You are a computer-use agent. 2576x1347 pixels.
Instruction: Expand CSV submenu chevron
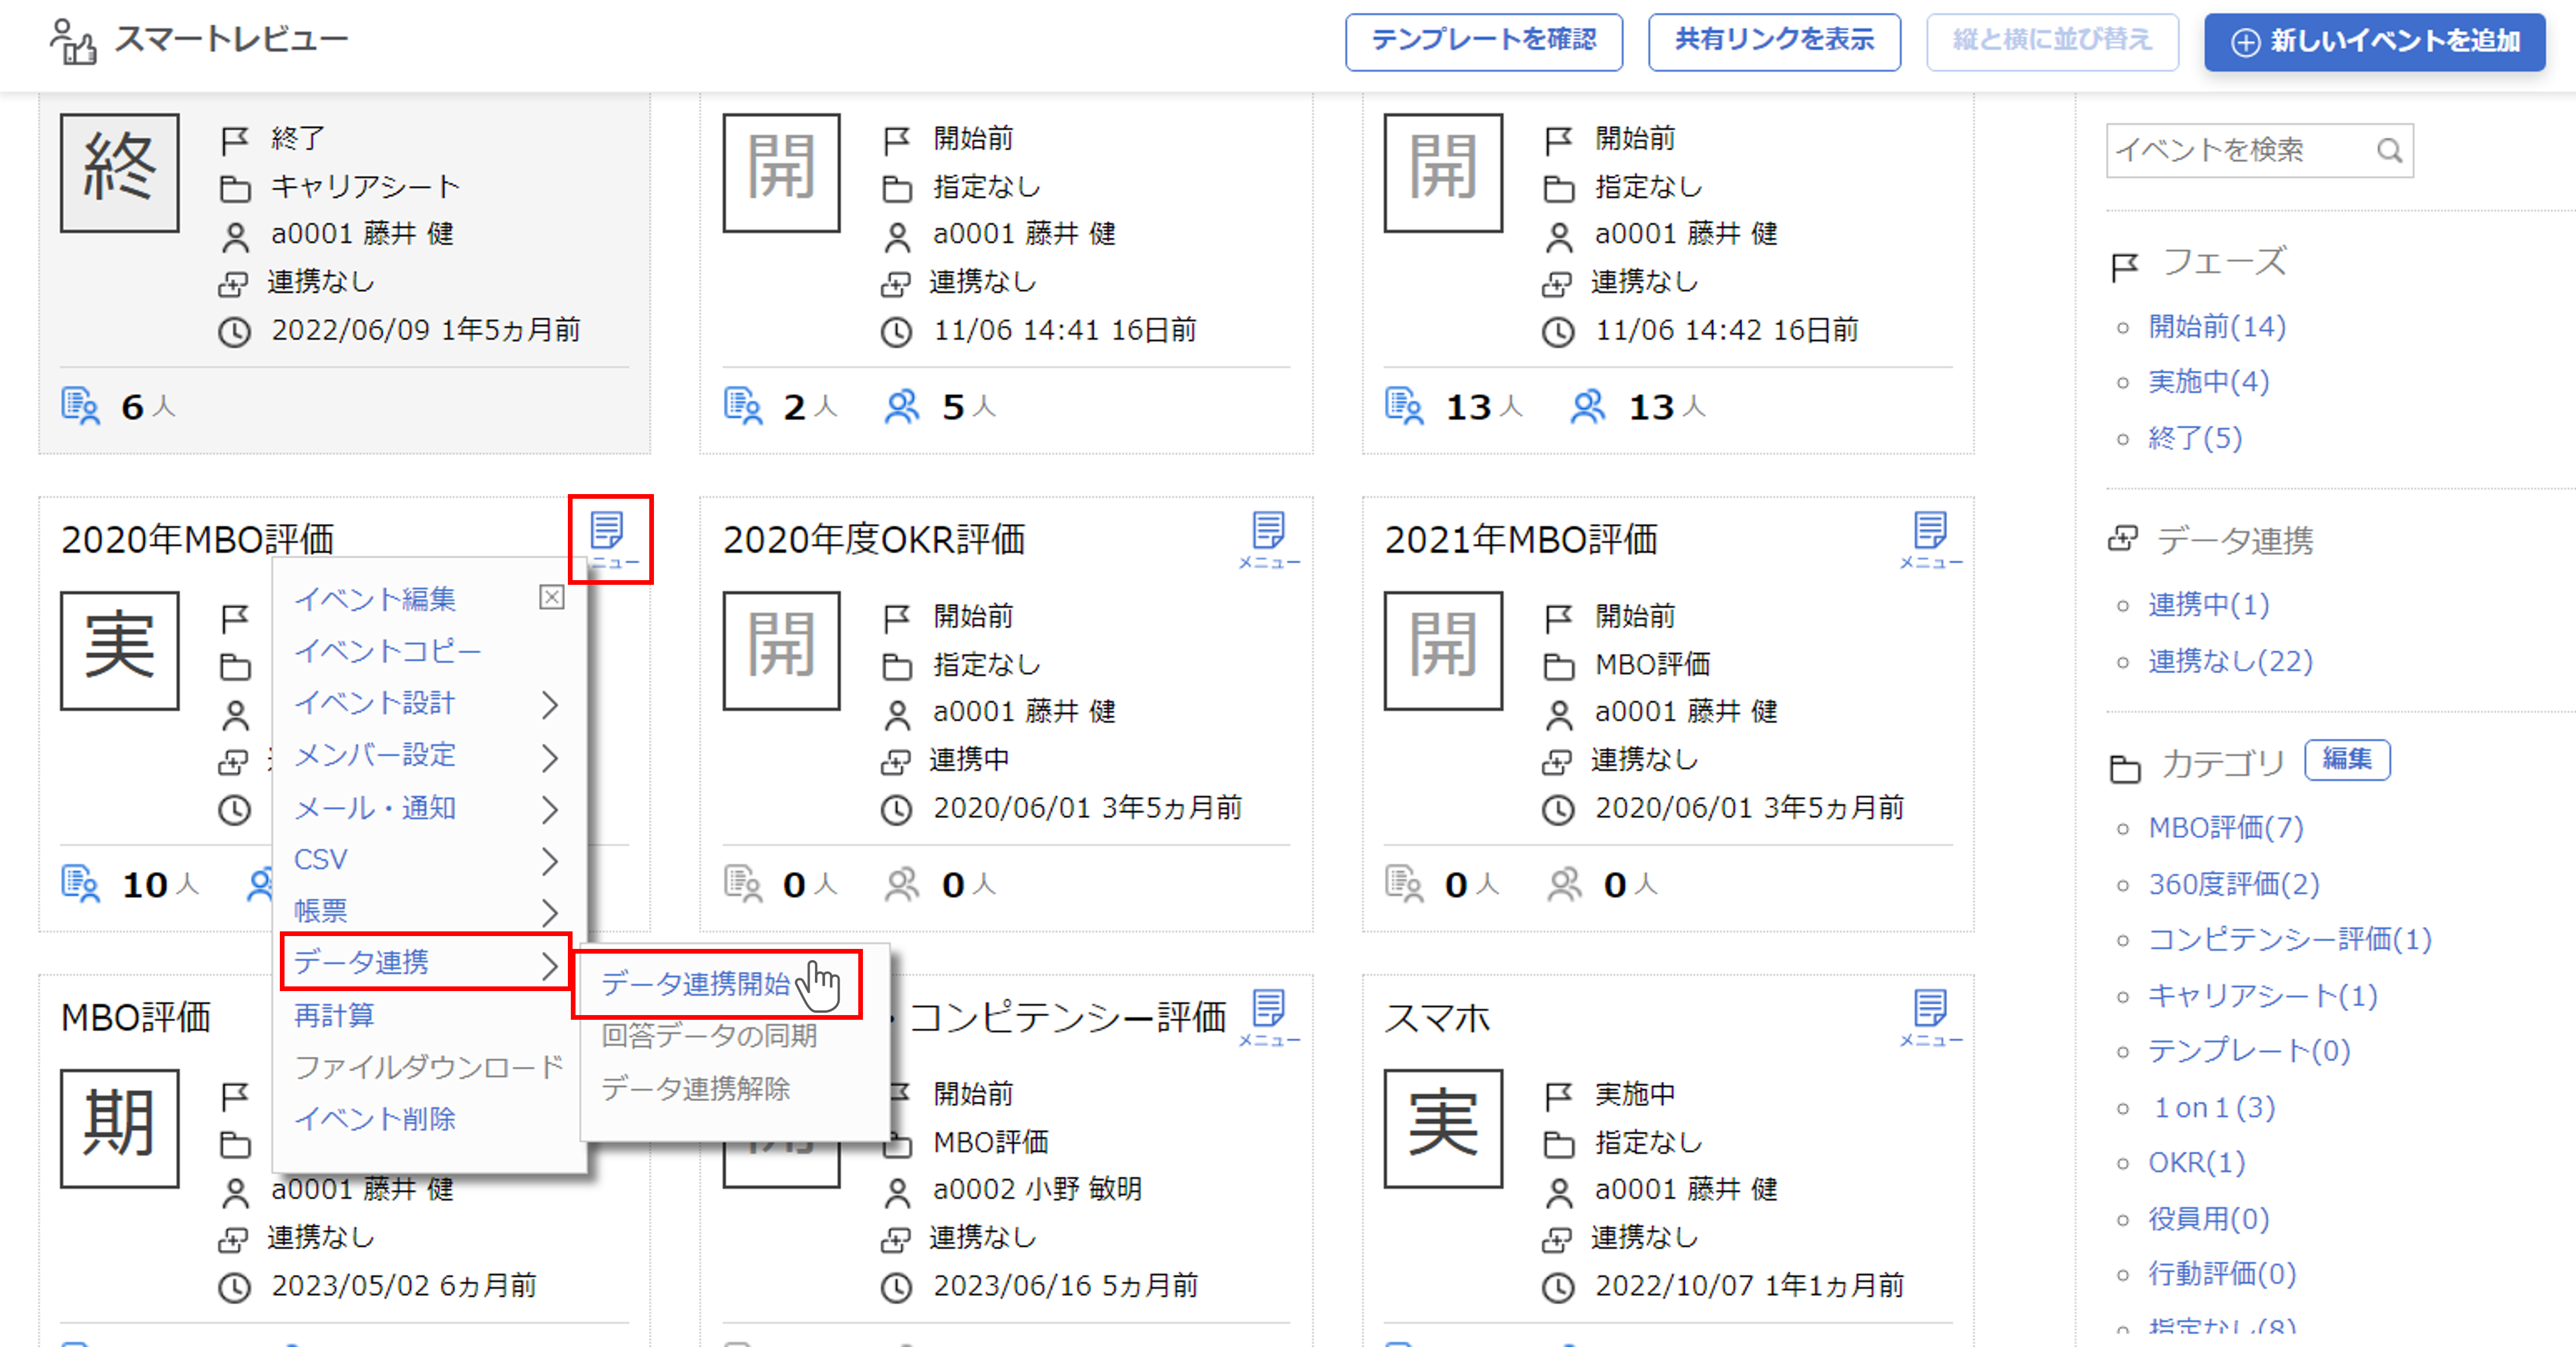(549, 860)
